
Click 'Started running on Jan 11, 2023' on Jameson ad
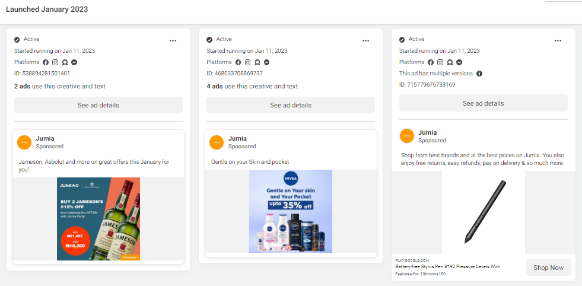[x=54, y=51]
